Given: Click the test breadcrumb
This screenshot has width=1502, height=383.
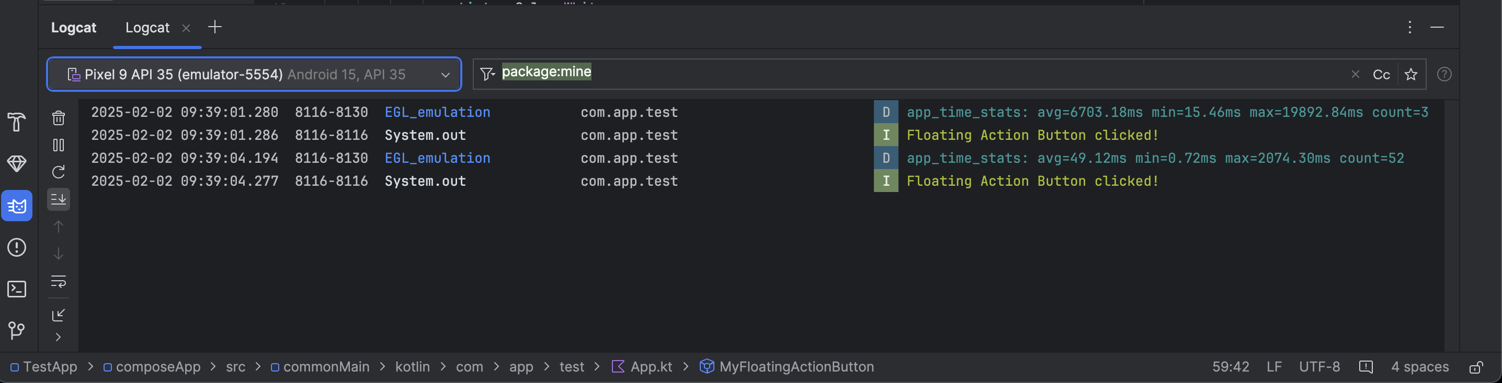Looking at the screenshot, I should coord(572,367).
